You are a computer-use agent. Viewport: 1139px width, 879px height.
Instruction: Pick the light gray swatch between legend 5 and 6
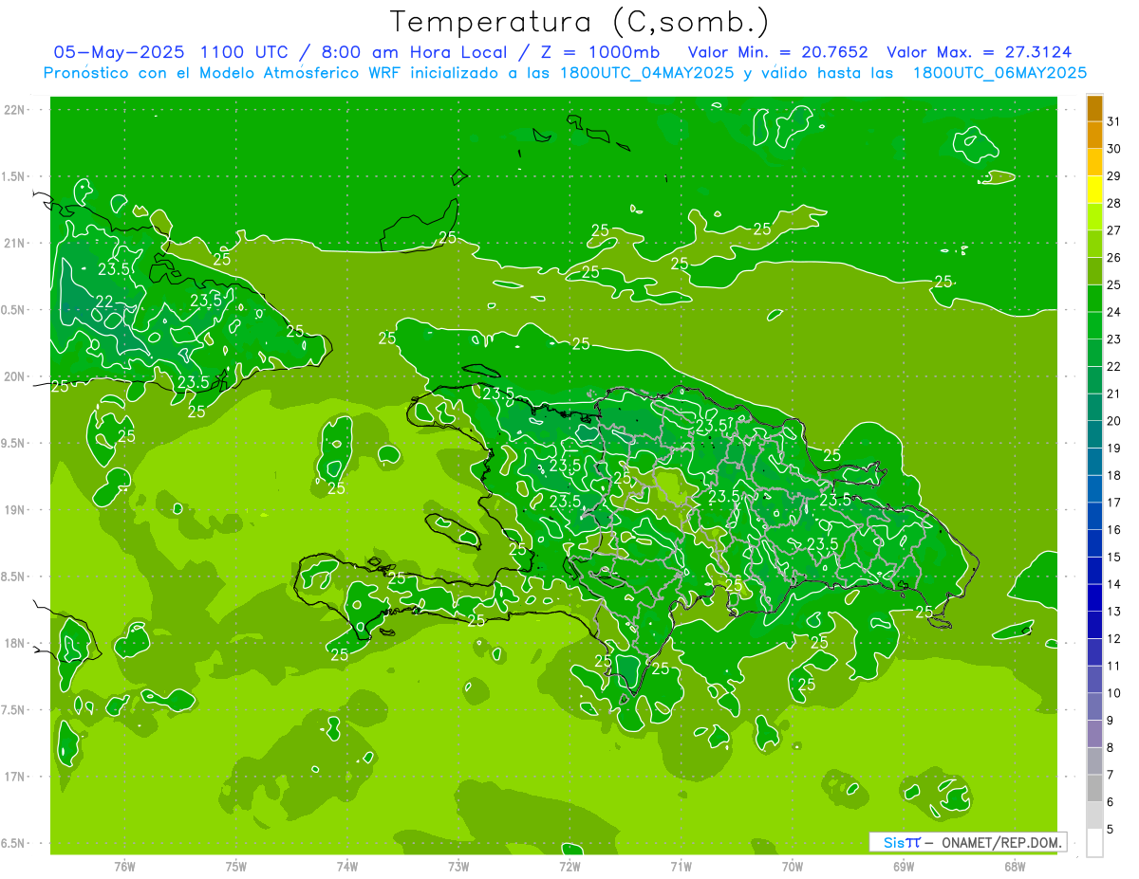(1094, 815)
